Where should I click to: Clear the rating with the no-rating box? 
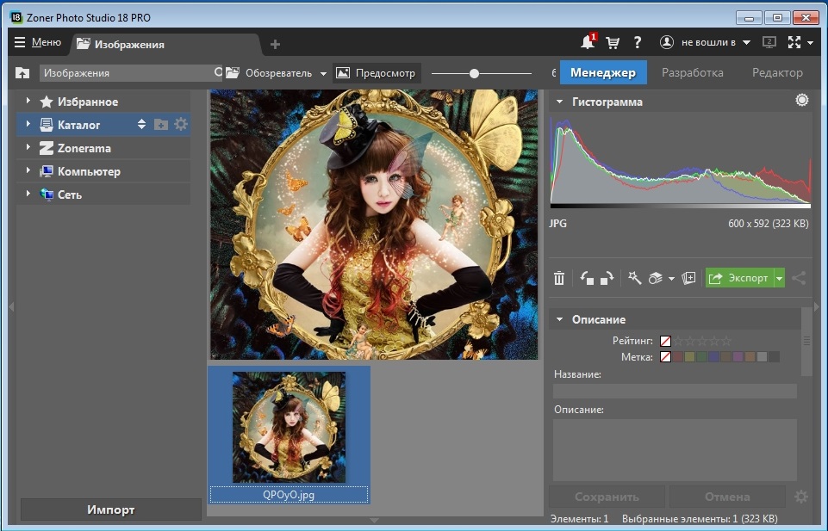[x=665, y=341]
